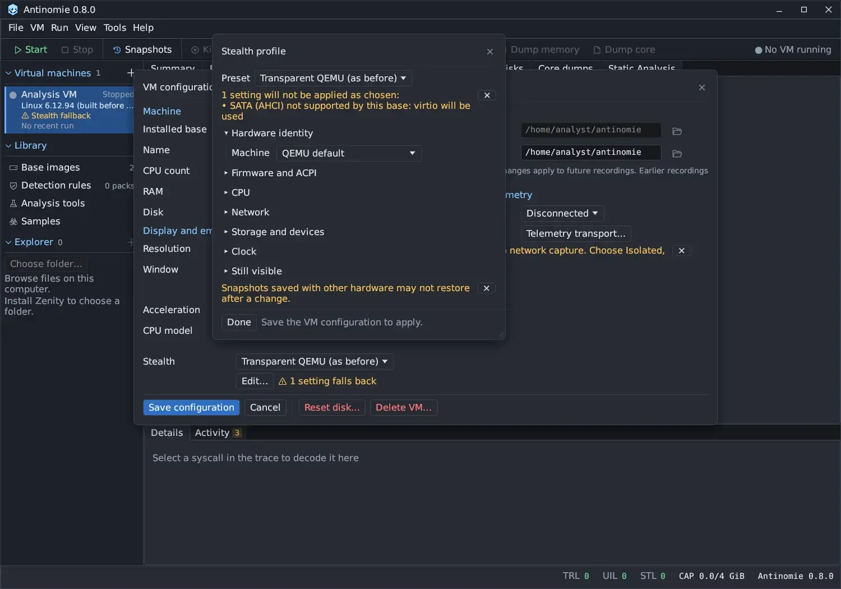This screenshot has width=841, height=589.
Task: Browse folder for second /home/analyst/antinomie path
Action: (677, 154)
